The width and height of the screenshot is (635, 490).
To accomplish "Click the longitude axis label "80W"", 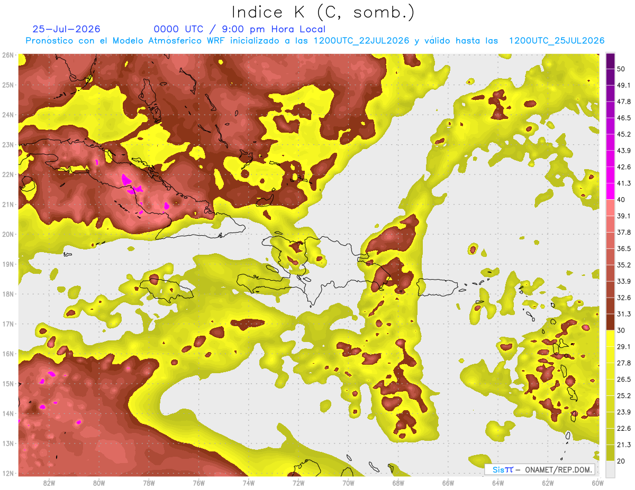I will click(98, 483).
